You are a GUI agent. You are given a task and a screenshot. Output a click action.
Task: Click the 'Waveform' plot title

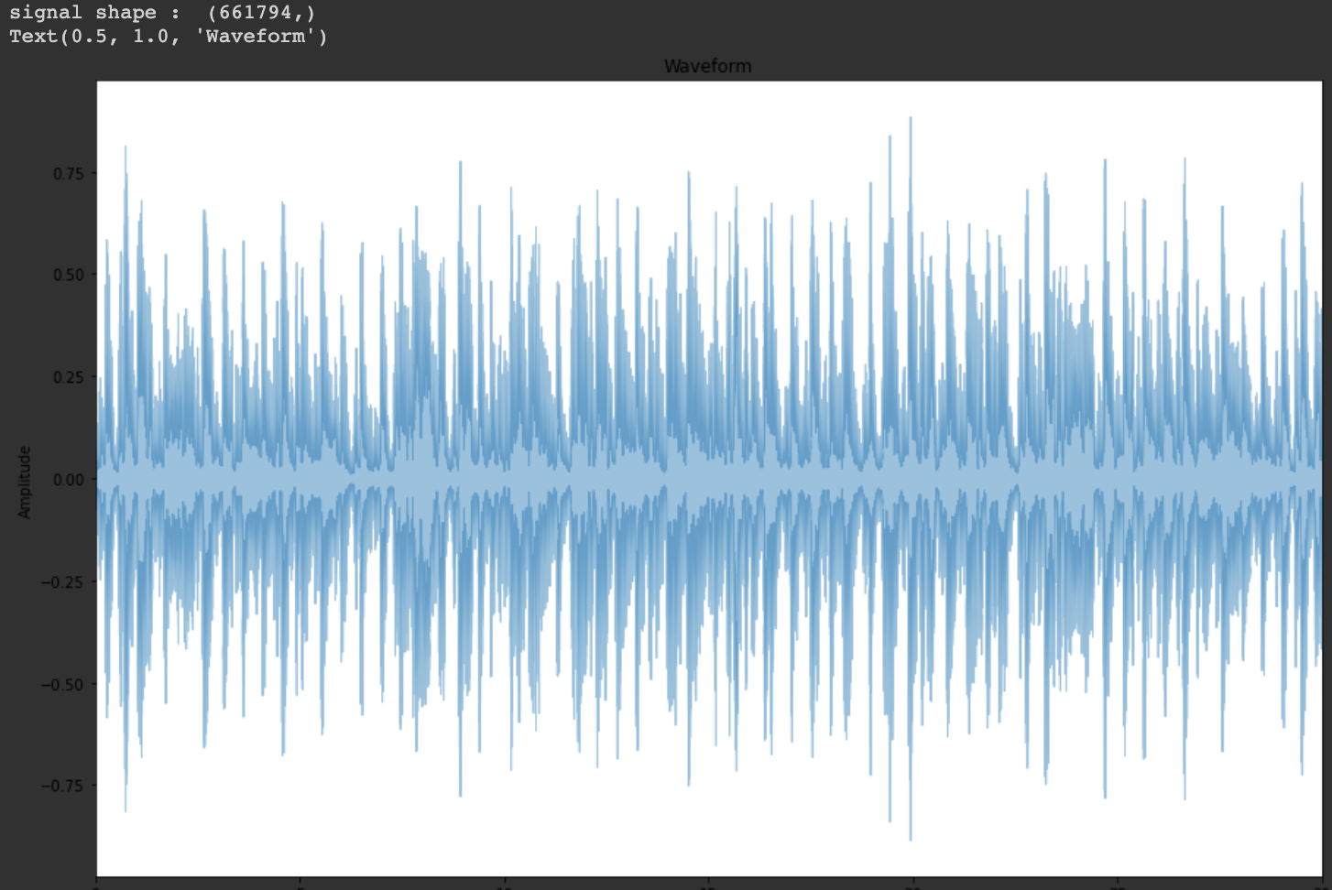(x=707, y=66)
